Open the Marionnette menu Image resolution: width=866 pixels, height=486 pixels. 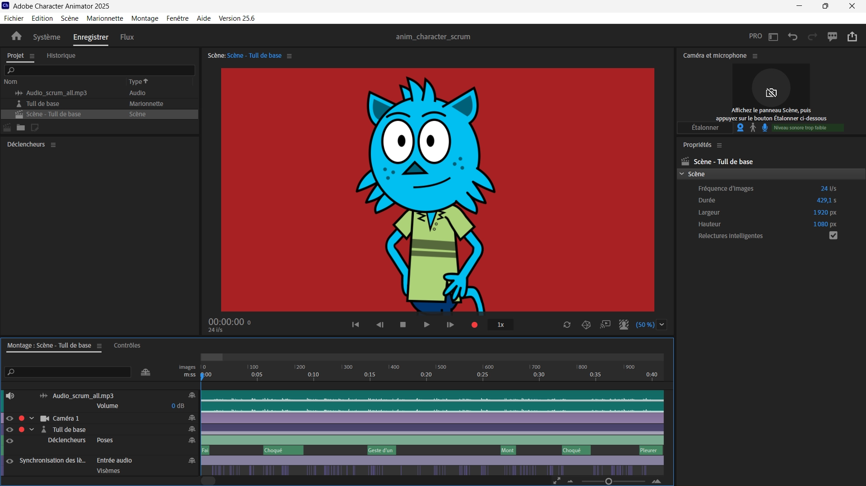tap(104, 18)
